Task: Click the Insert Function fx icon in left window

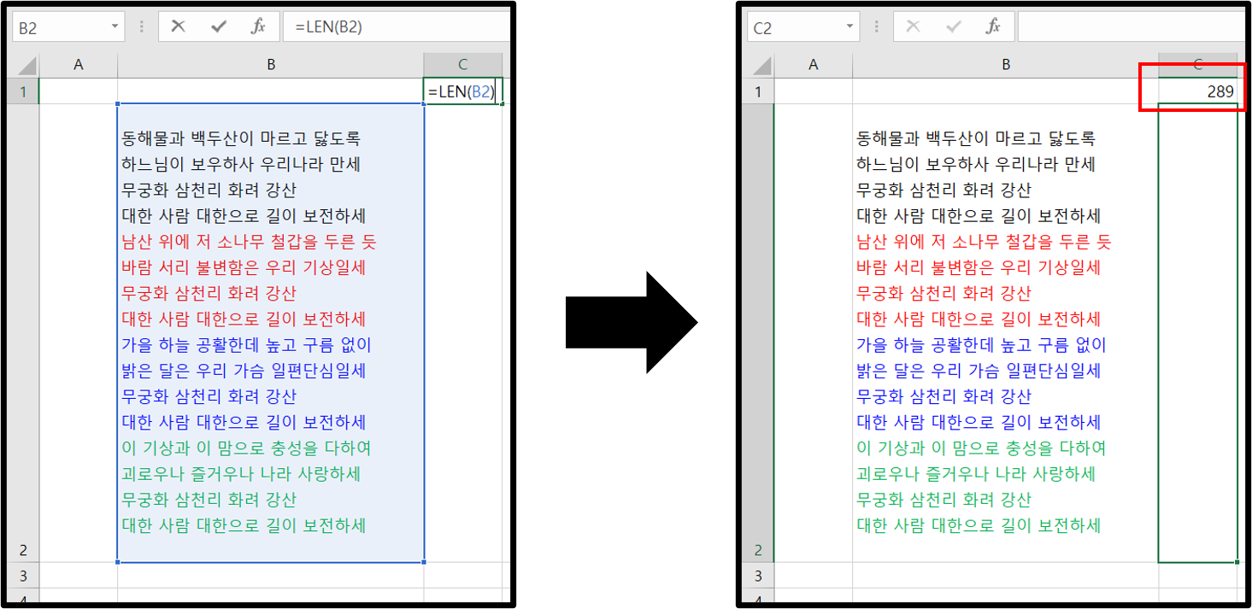Action: point(258,26)
